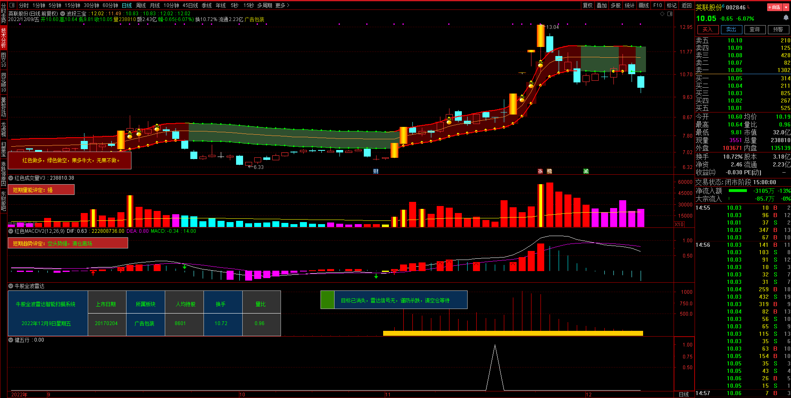Click the diamond icon above the chart
Screen dimensions: 791x398
click(x=662, y=14)
